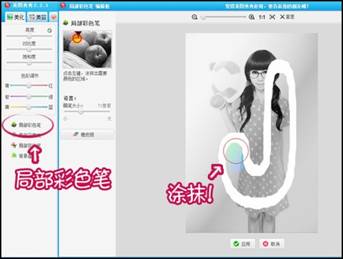Click the 对比度 contrast slider handle
343x259 pixels.
click(29, 49)
